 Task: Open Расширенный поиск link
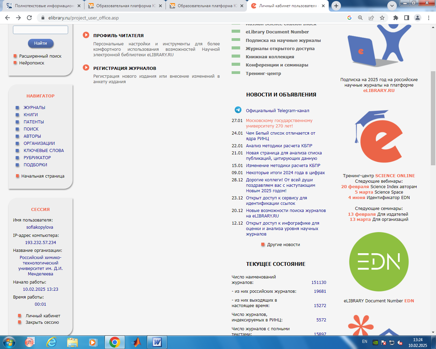40,56
